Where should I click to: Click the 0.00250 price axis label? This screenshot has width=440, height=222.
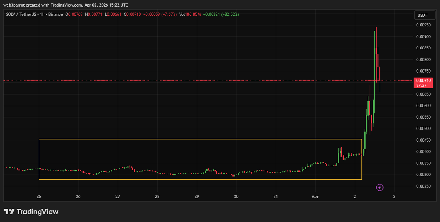[x=424, y=186]
